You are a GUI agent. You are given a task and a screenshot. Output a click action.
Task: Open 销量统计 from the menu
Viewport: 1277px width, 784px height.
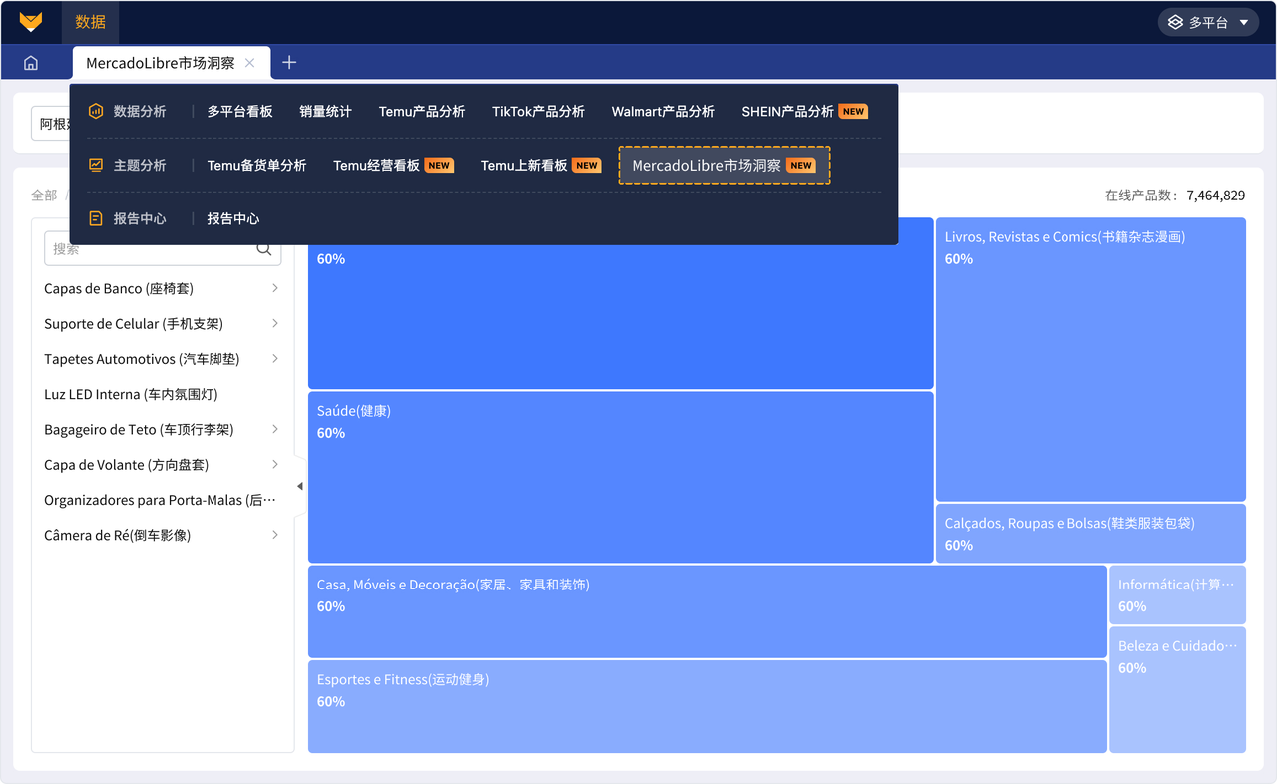[325, 111]
